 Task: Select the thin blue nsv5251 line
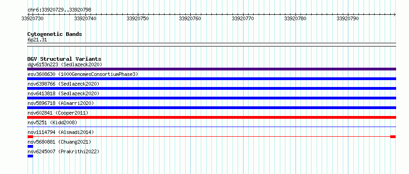point(211,127)
